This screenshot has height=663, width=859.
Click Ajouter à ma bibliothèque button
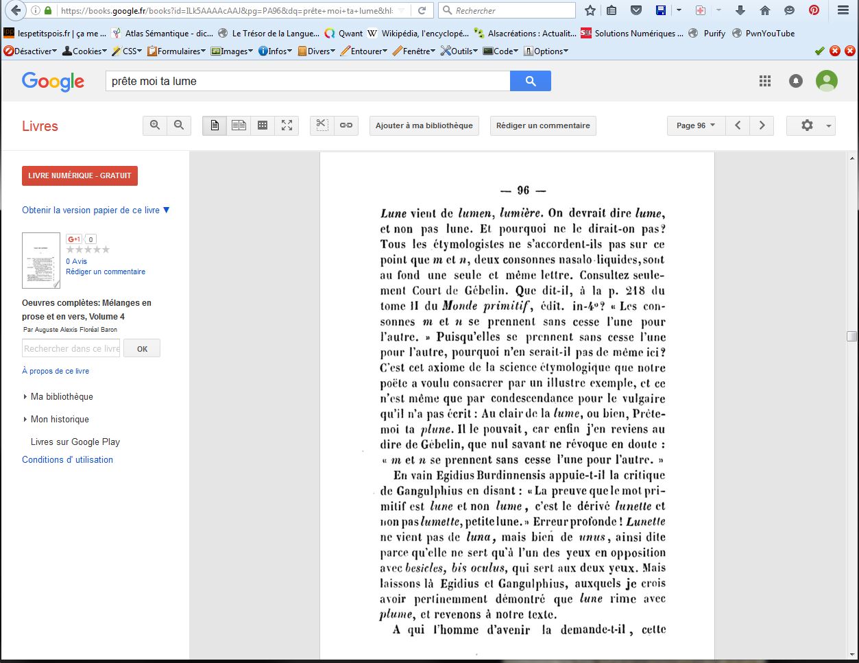424,125
